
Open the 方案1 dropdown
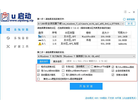pyautogui.click(x=97, y=71)
